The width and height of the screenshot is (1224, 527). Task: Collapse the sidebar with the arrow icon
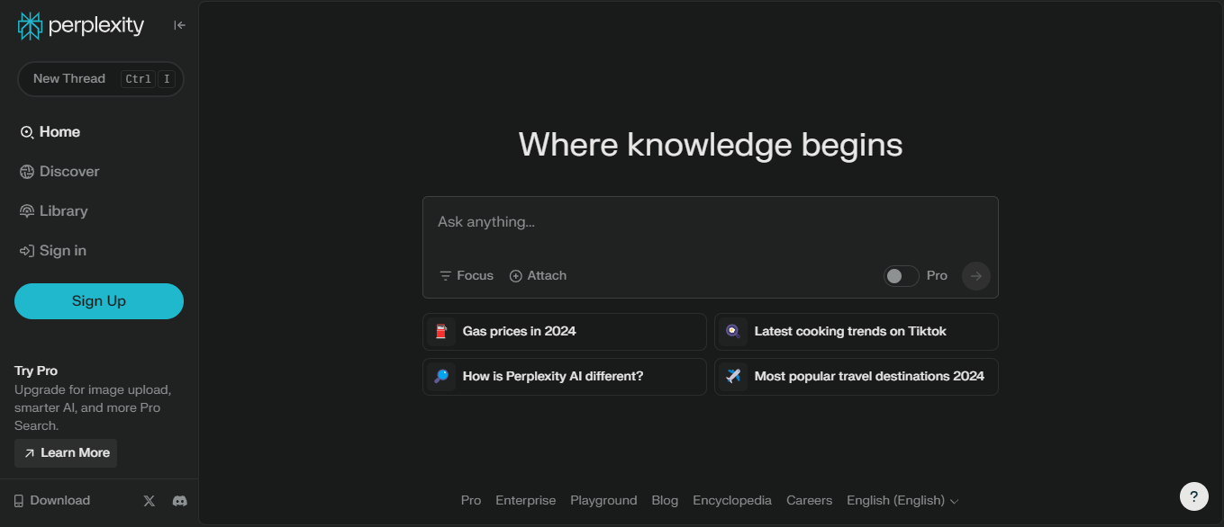tap(179, 25)
